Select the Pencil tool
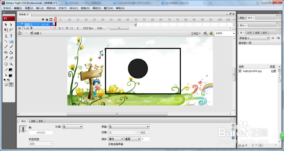 pos(6,46)
